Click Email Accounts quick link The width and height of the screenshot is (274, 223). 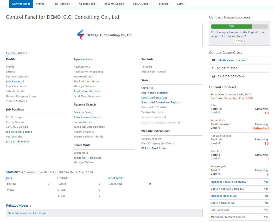point(16,86)
